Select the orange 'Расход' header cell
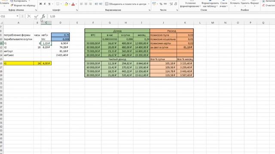This screenshot has height=154, width=275. point(172,31)
